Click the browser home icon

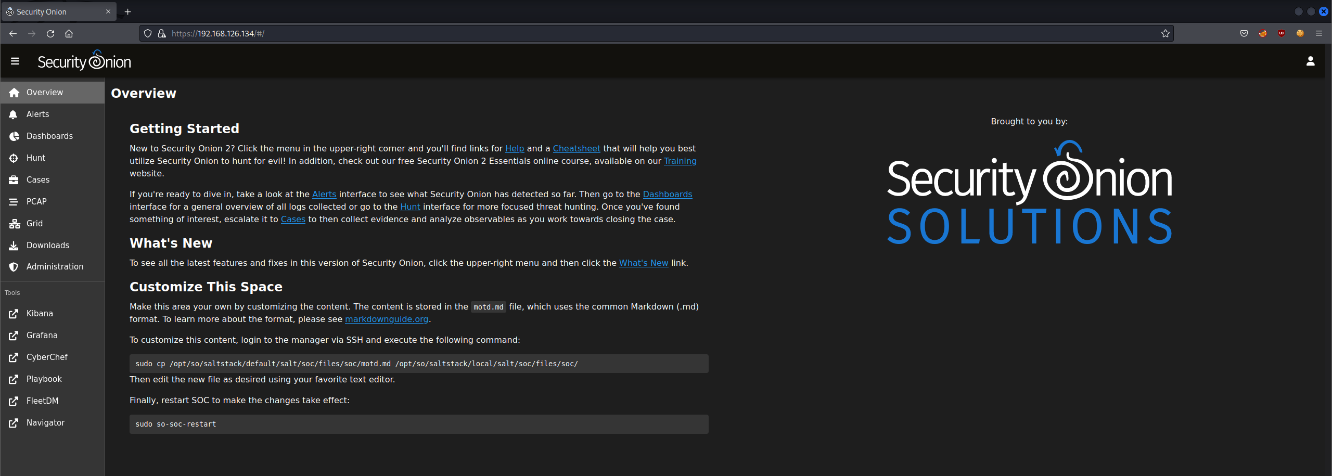pyautogui.click(x=69, y=33)
